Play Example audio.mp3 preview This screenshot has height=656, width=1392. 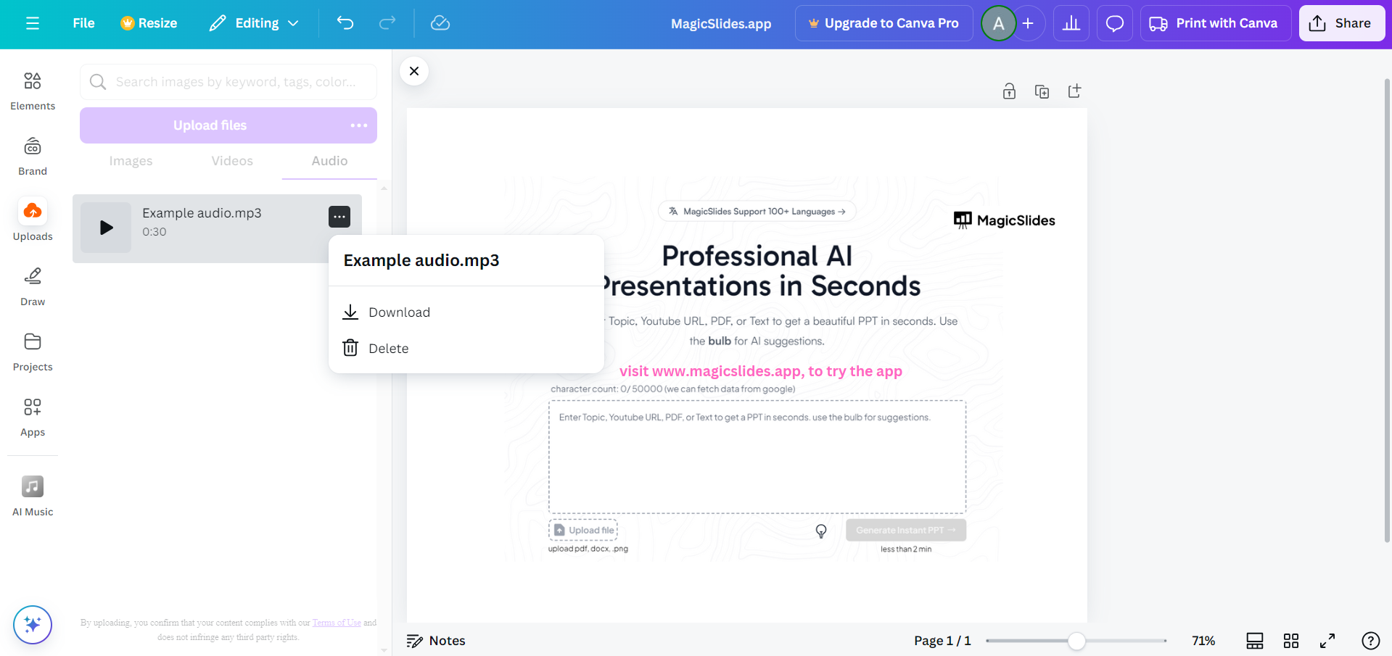[106, 228]
